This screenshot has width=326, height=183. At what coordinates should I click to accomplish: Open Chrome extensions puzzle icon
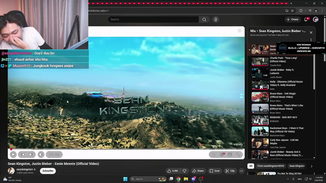coord(301,11)
